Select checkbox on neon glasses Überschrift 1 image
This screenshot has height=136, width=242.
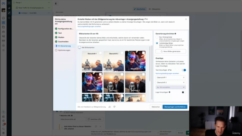[143, 53]
